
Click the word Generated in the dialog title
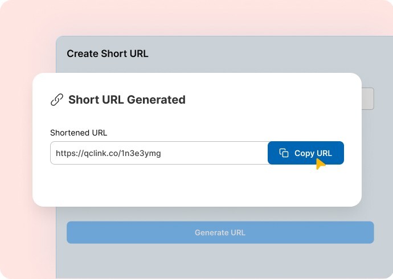(156, 100)
